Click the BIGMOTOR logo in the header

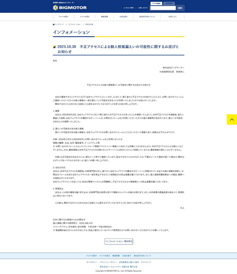pos(70,8)
